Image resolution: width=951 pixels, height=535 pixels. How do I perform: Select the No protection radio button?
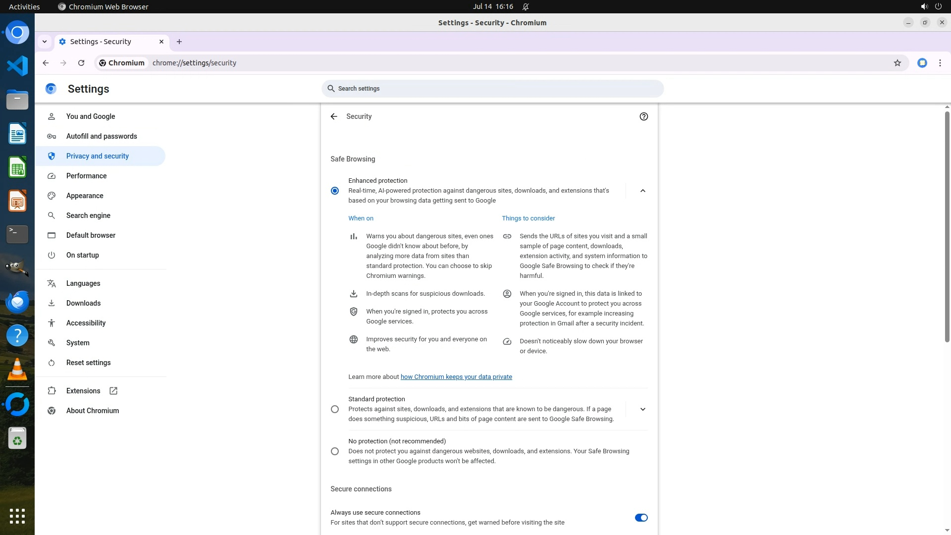tap(335, 451)
